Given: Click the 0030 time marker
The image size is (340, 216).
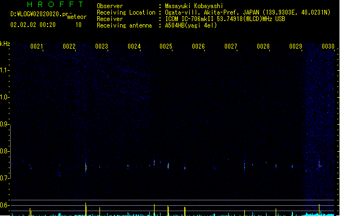Looking at the screenshot, I should pos(328,46).
